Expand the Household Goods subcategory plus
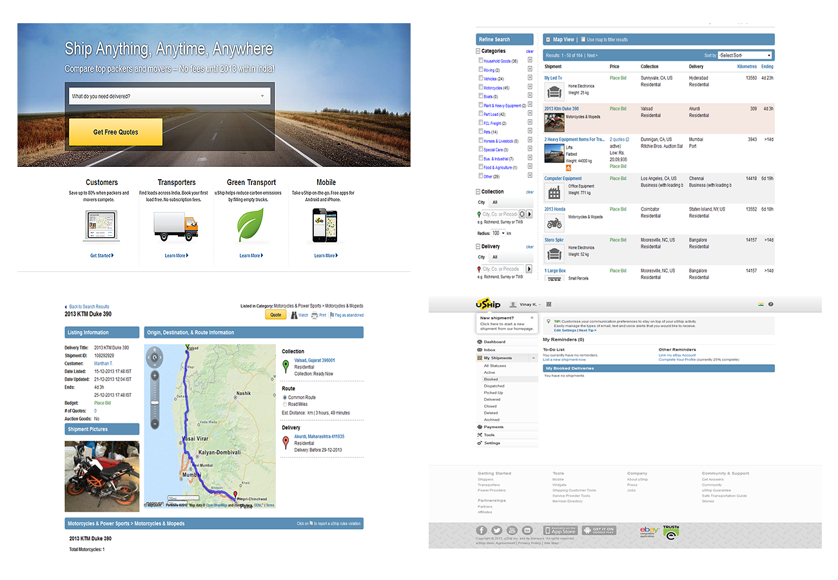 530,61
